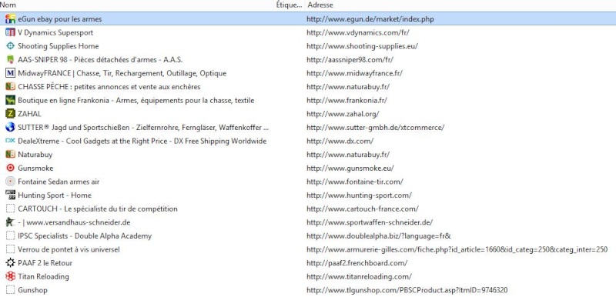This screenshot has height=297, width=616.
Task: Click the Shooting Supplies Home crosshair icon
Action: pos(11,46)
